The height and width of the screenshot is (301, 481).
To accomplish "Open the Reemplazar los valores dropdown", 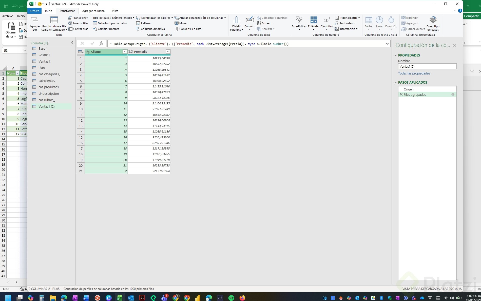I will (x=154, y=18).
